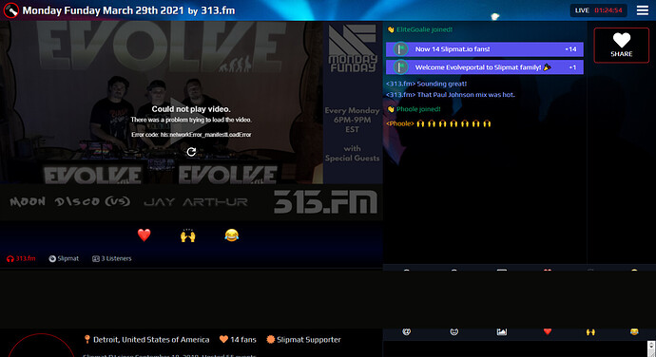Click the heart SHARE button
This screenshot has height=357, width=656.
621,46
